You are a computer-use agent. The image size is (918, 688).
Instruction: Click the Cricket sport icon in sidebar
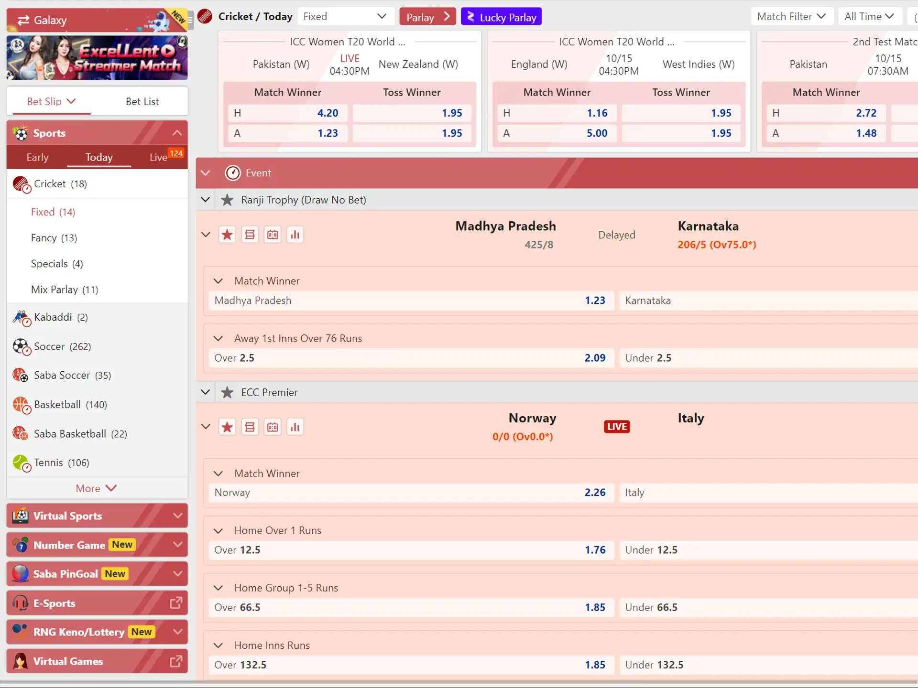click(x=22, y=184)
